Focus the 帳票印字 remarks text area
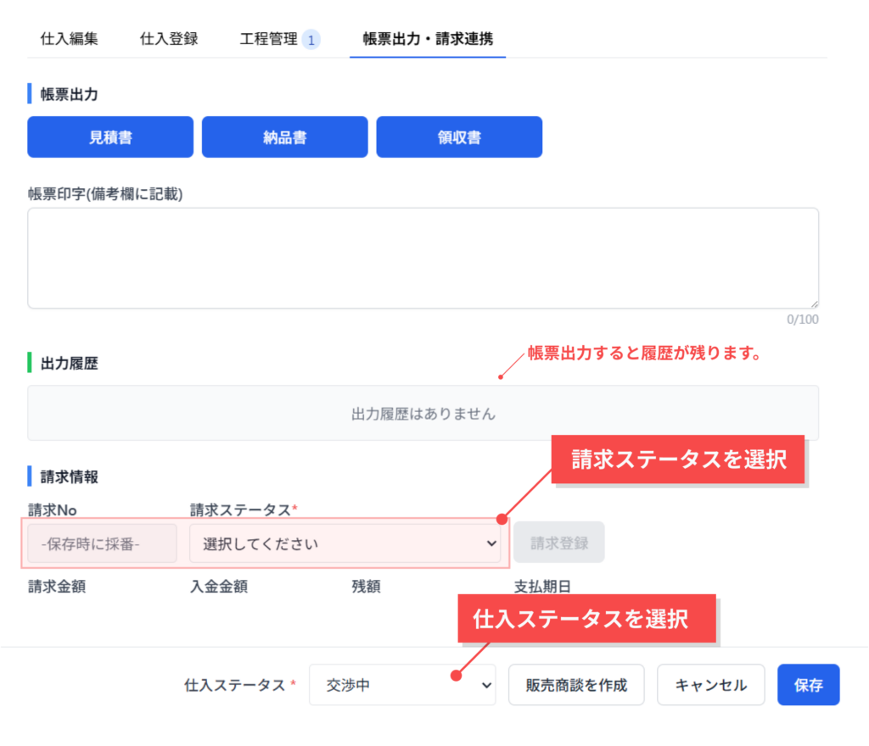This screenshot has height=746, width=869. click(x=423, y=258)
